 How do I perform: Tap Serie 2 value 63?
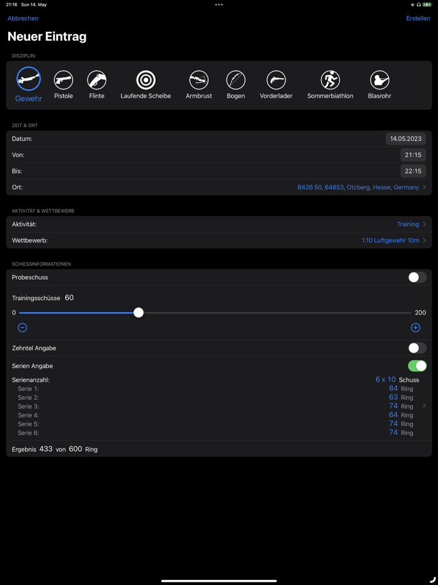click(x=394, y=397)
